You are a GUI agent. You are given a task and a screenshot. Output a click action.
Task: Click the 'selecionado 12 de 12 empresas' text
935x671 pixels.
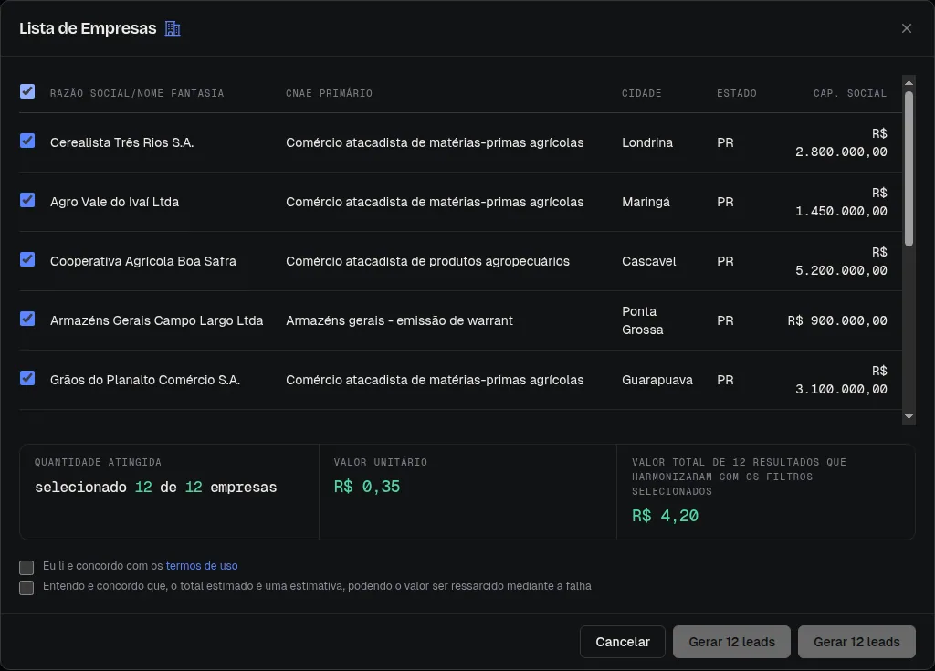point(155,488)
